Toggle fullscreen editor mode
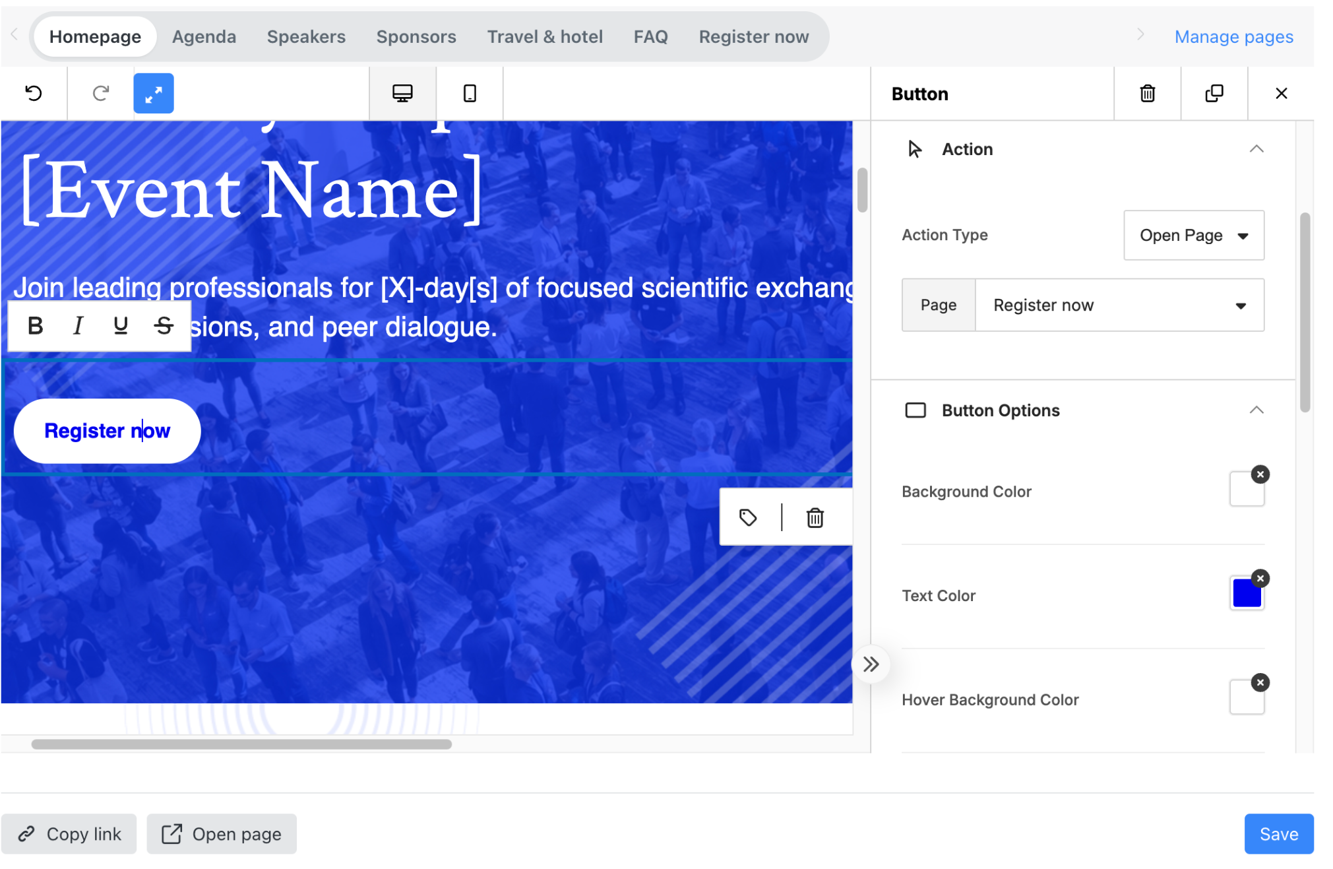The width and height of the screenshot is (1333, 869). tap(154, 93)
